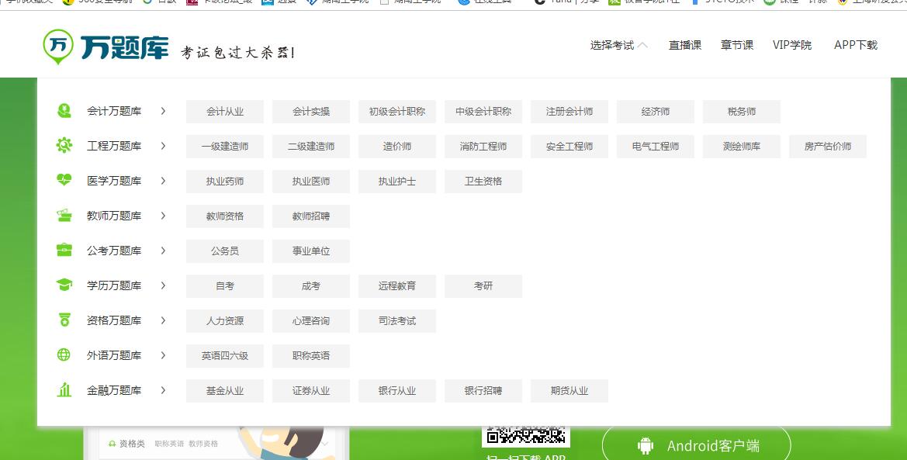Click the 万题库 logo icon
The image size is (907, 460).
point(57,46)
